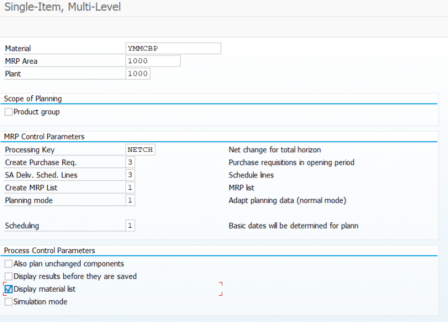
Task: Click the Processing Key field NETCH
Action: click(x=141, y=150)
